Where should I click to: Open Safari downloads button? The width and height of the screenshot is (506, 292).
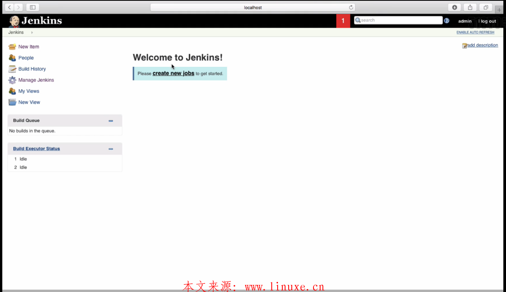click(x=454, y=7)
